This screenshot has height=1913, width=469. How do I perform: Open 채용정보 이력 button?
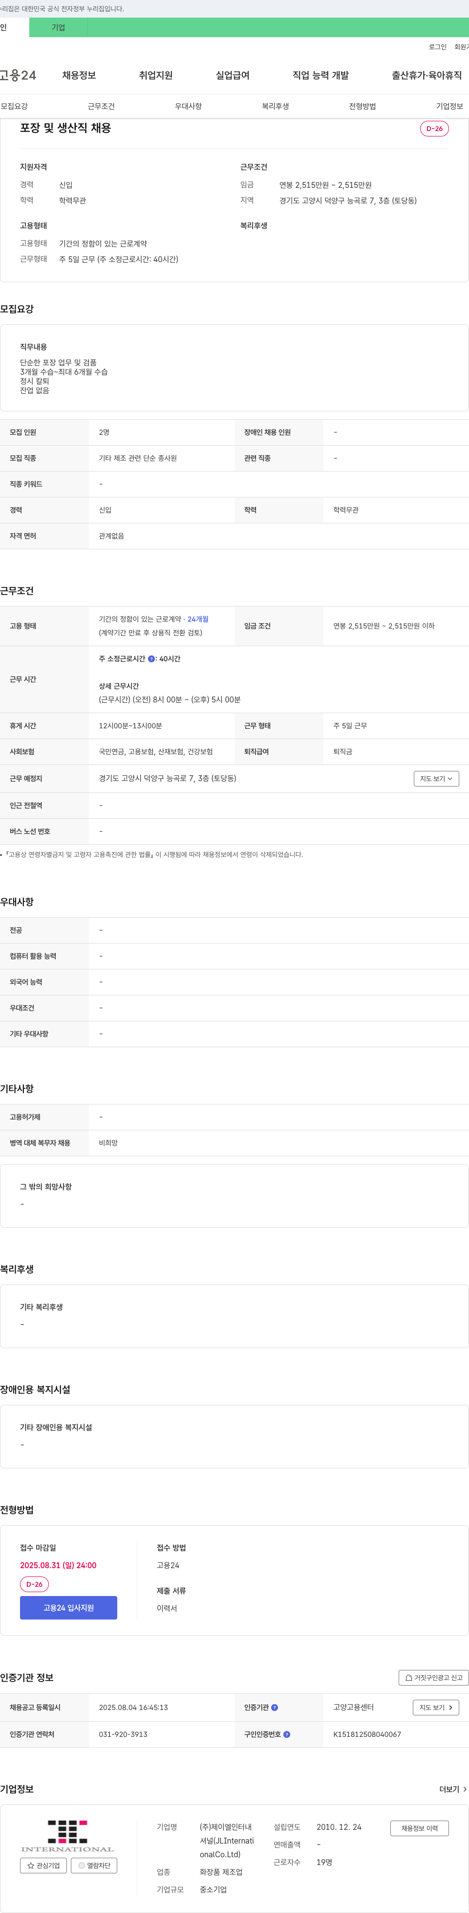click(x=419, y=1828)
